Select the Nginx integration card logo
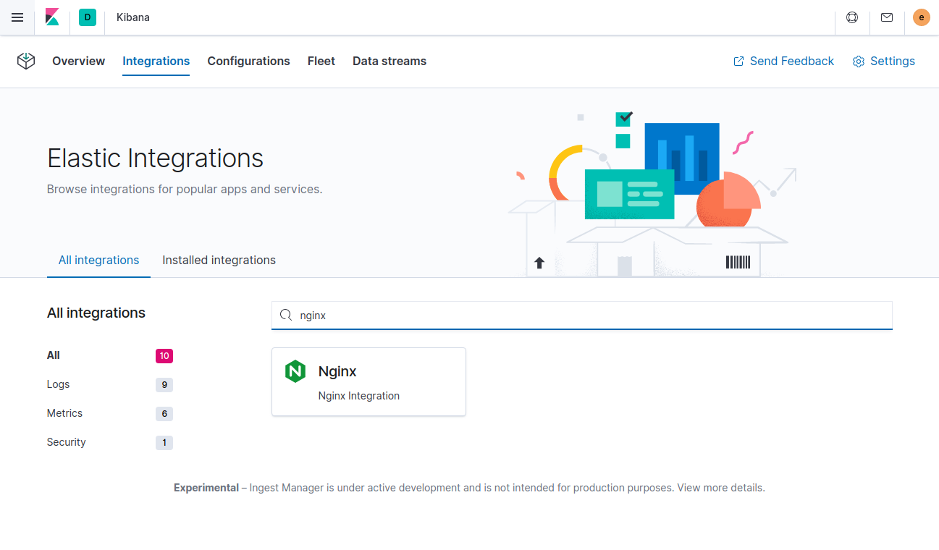Image resolution: width=939 pixels, height=550 pixels. click(295, 371)
